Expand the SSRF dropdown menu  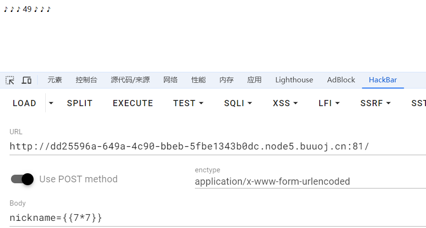pyautogui.click(x=375, y=103)
